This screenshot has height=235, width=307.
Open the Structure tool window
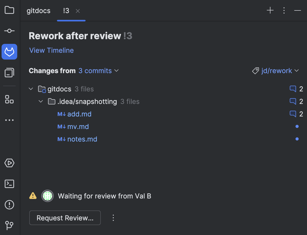pos(9,99)
